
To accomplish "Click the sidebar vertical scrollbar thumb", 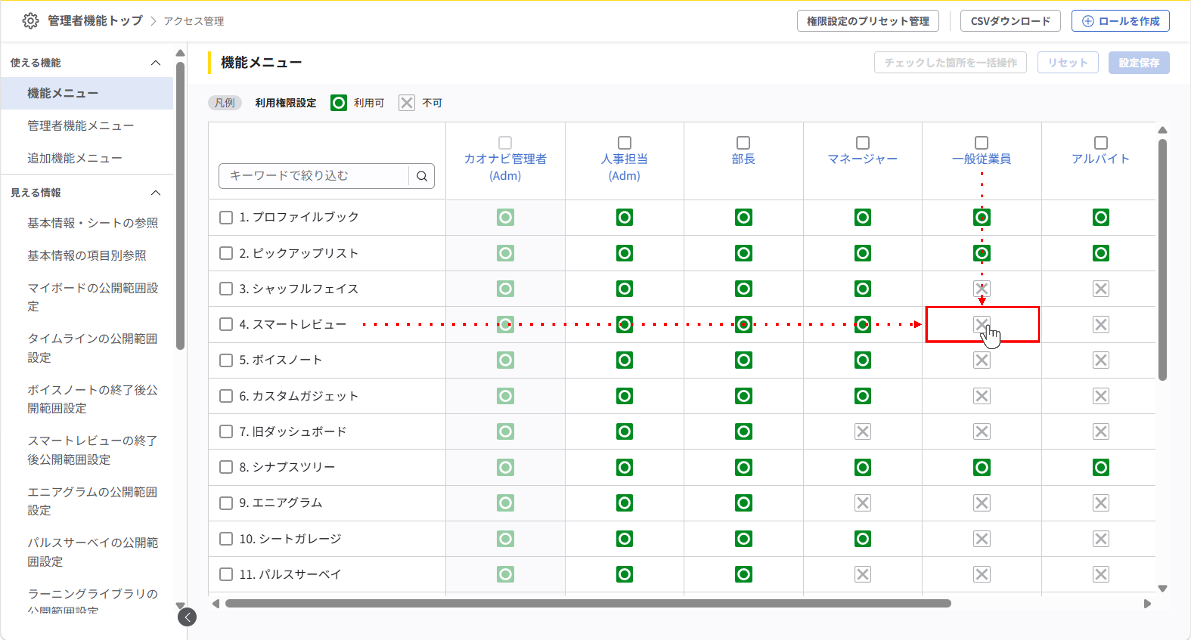I will [180, 205].
